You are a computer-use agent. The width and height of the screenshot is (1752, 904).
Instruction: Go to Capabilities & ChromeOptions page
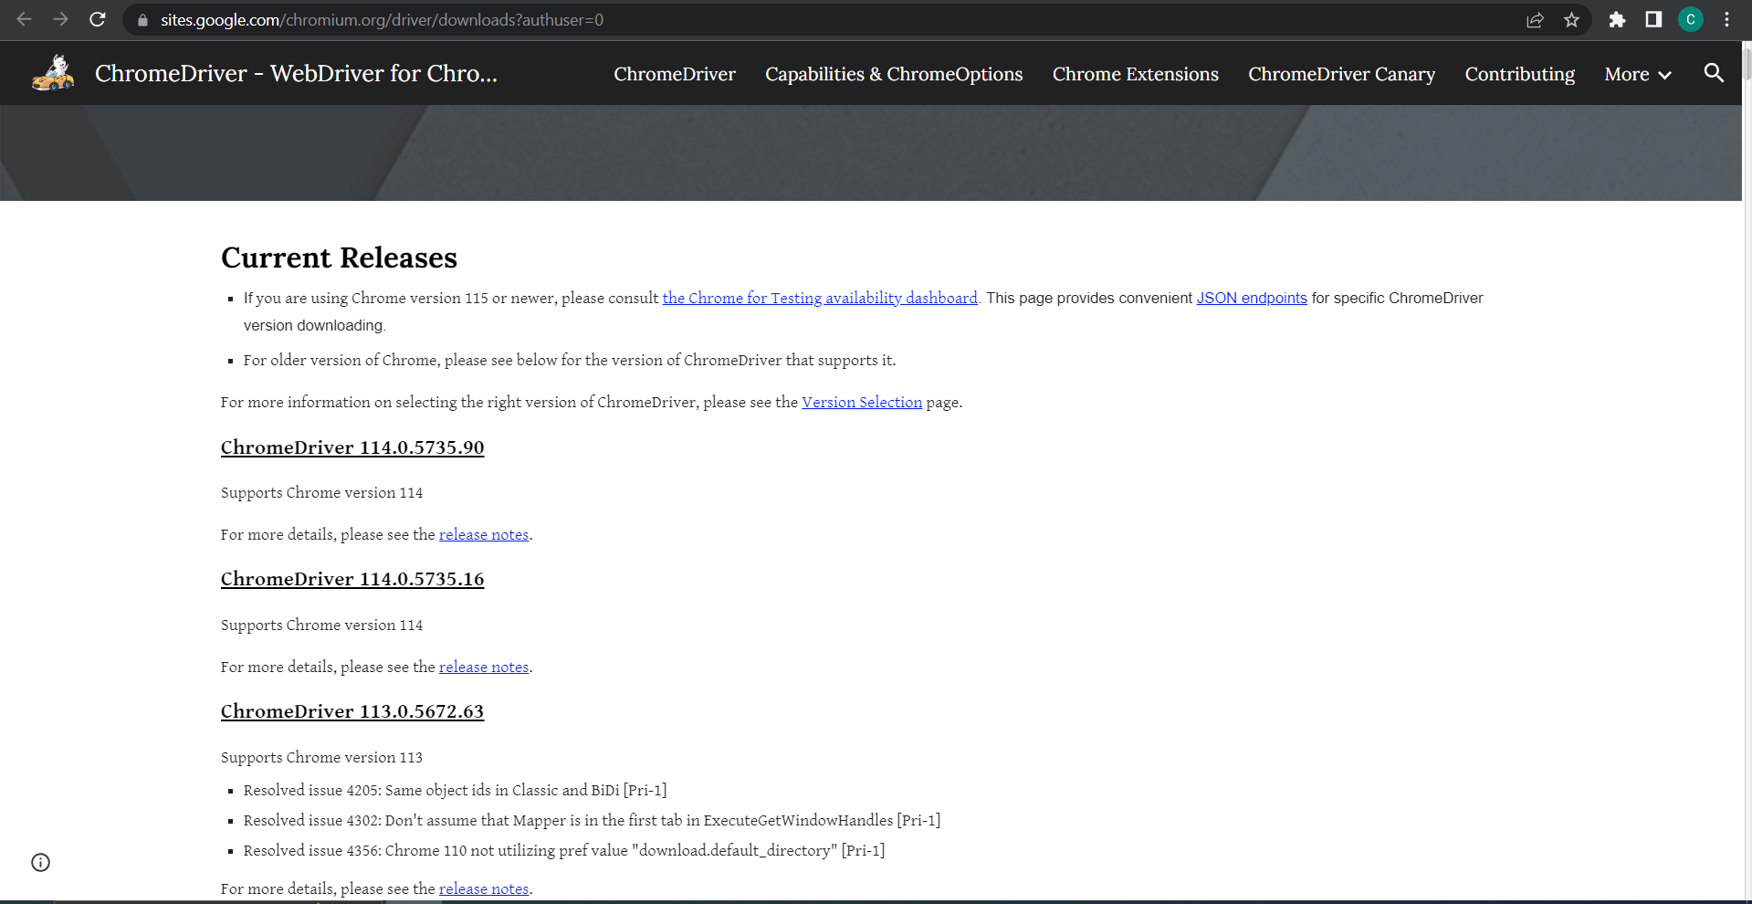click(893, 74)
